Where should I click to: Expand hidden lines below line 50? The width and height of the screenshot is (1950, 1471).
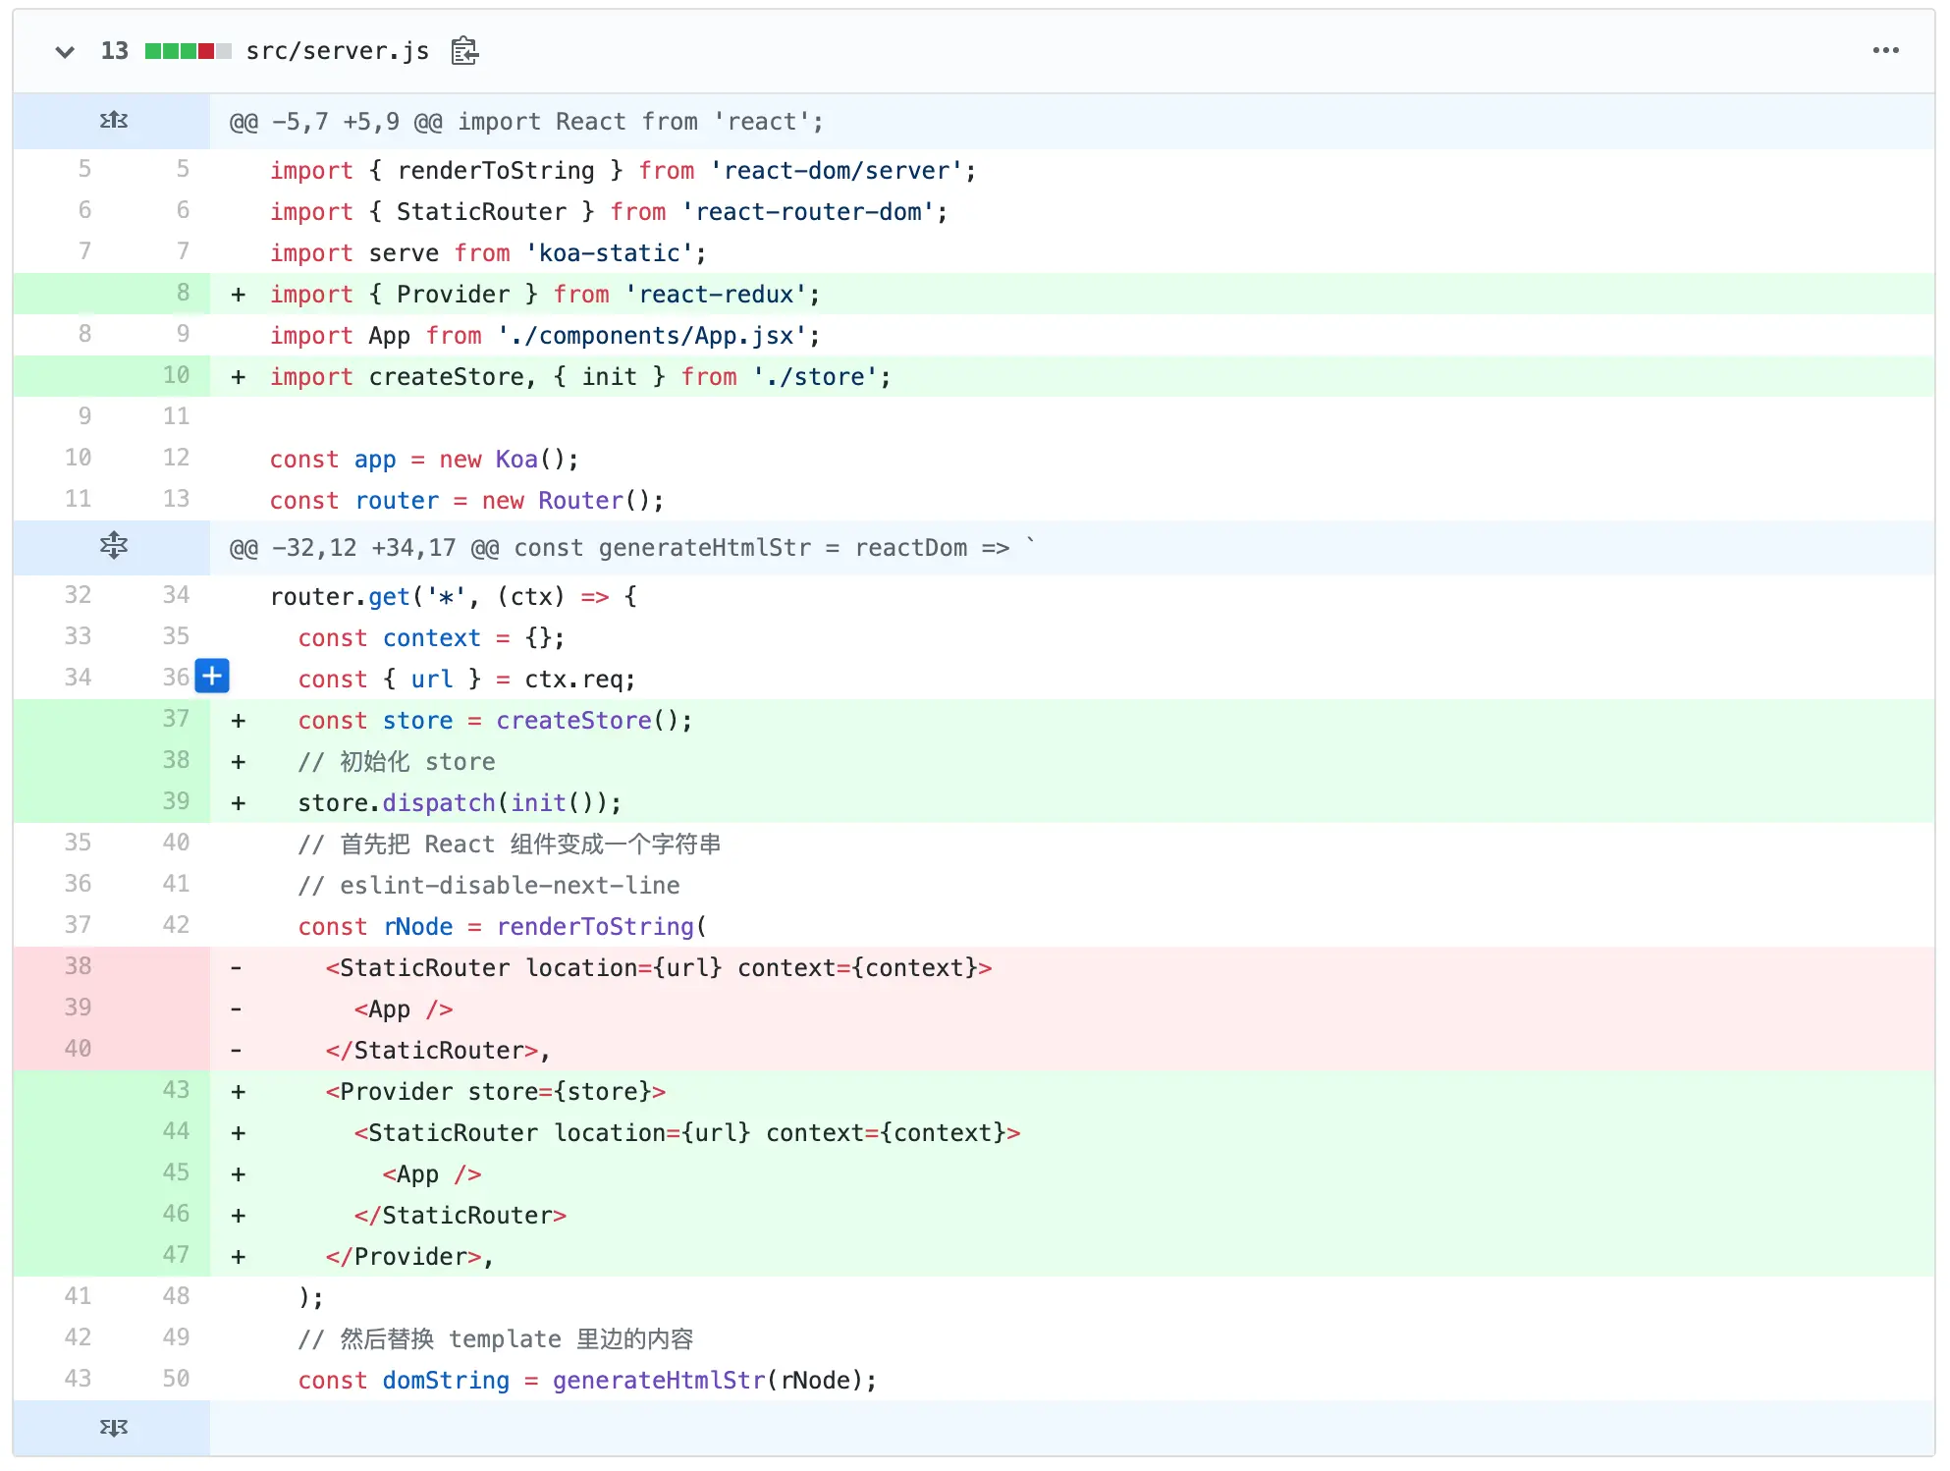point(114,1428)
